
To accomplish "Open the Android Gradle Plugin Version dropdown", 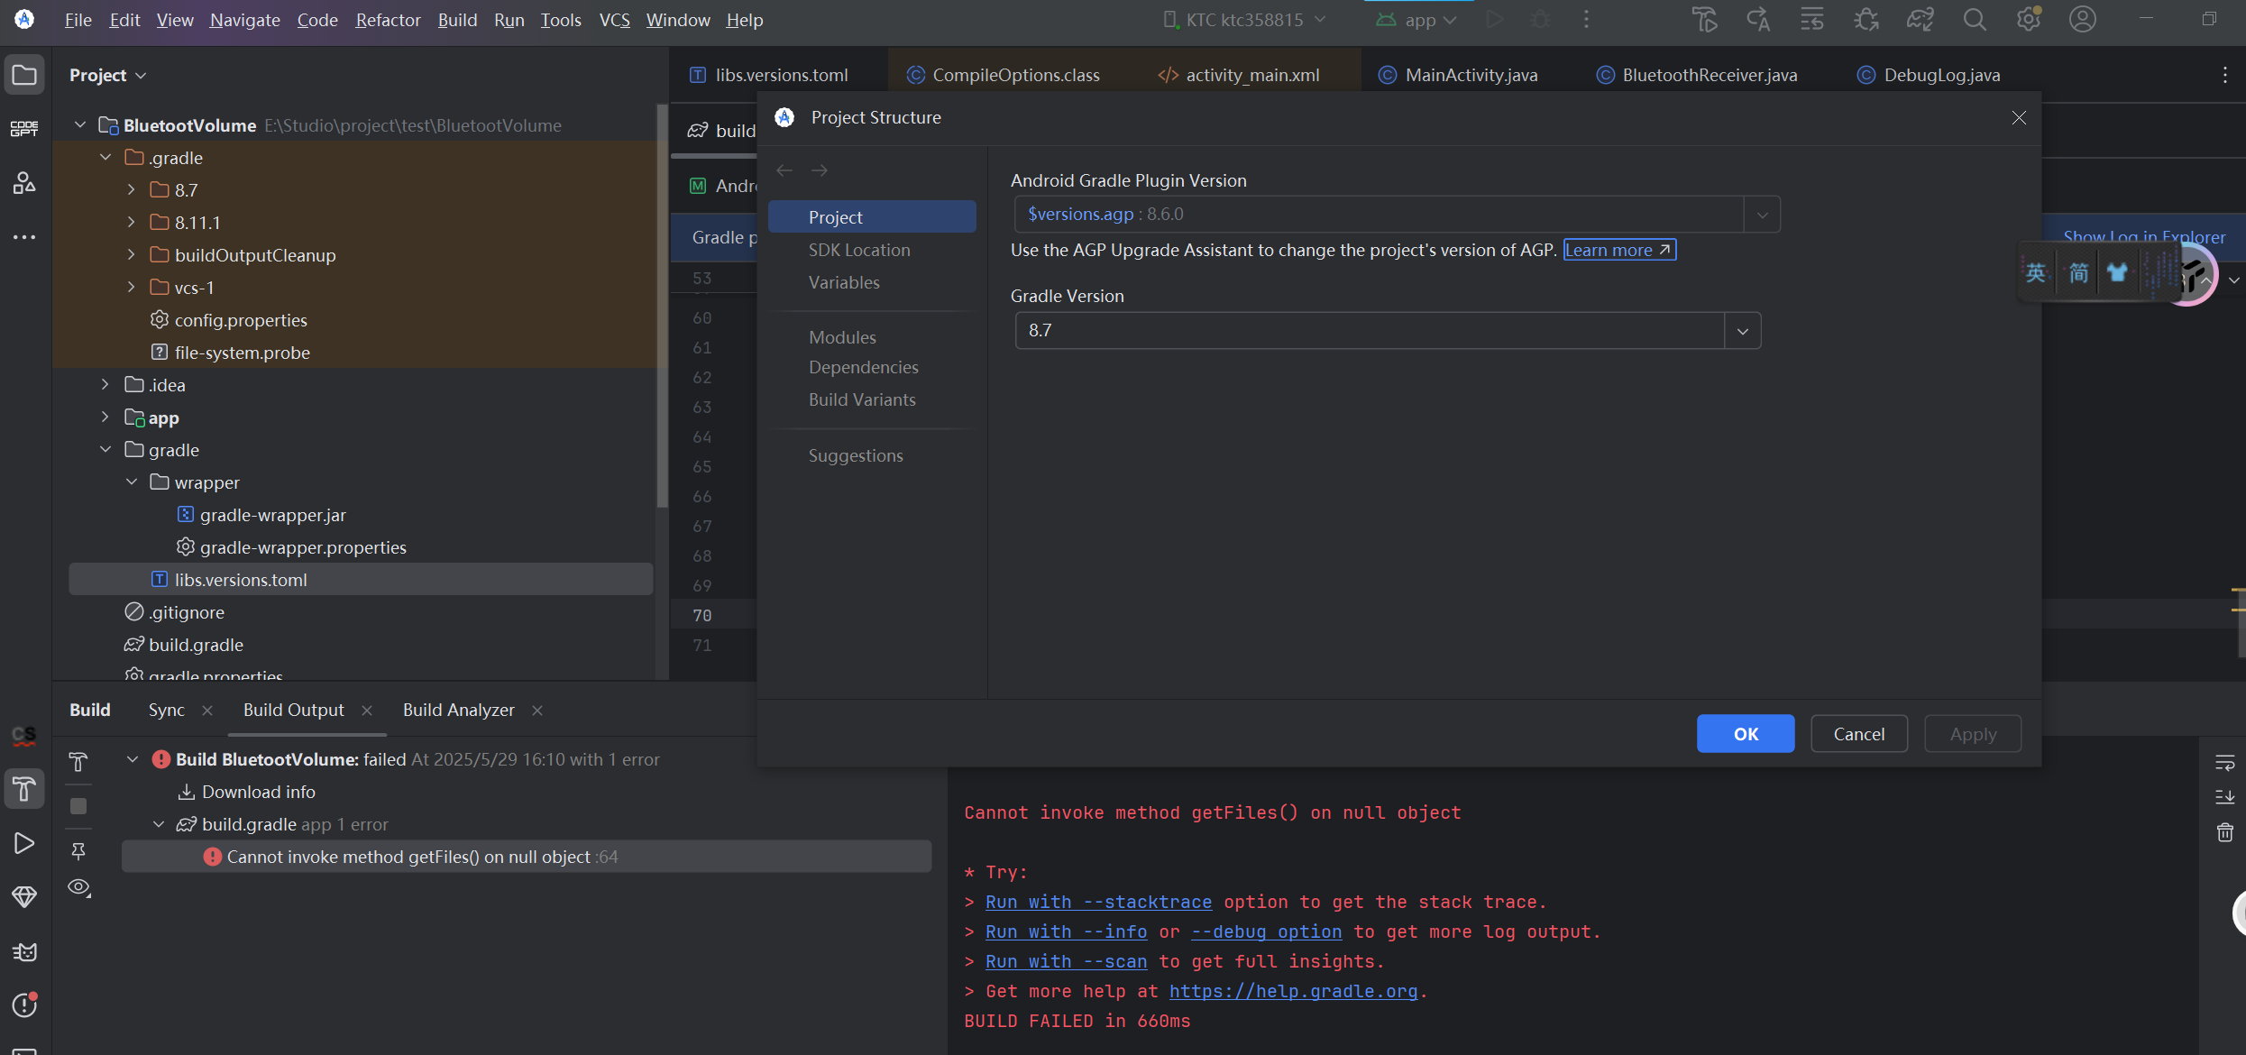I will coord(1763,215).
